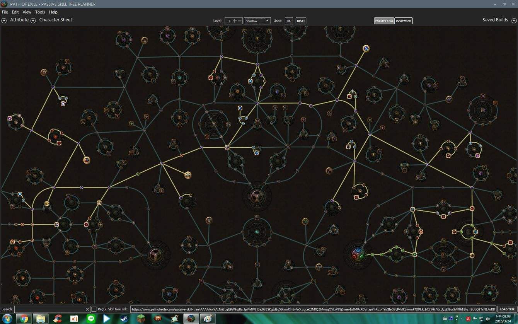
Task: Open the View menu
Action: (27, 12)
